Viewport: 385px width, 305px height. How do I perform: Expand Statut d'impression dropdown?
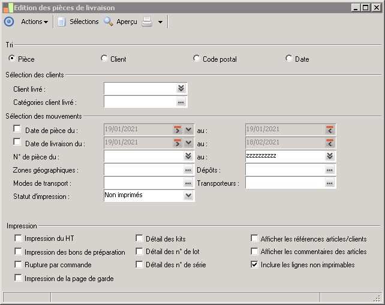click(x=188, y=195)
